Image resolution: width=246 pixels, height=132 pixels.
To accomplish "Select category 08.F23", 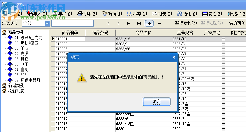I will point(21,75).
